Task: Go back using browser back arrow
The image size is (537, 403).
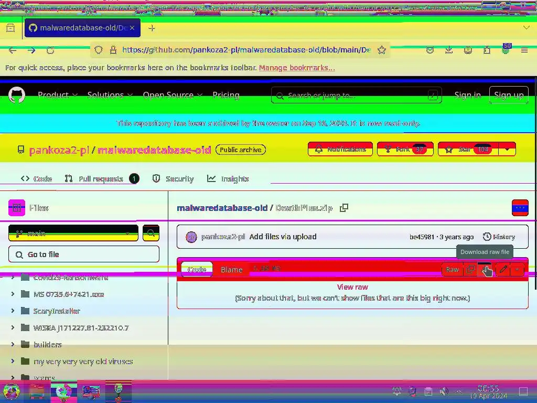Action: pyautogui.click(x=13, y=50)
